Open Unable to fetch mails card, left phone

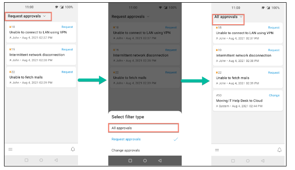click(41, 77)
